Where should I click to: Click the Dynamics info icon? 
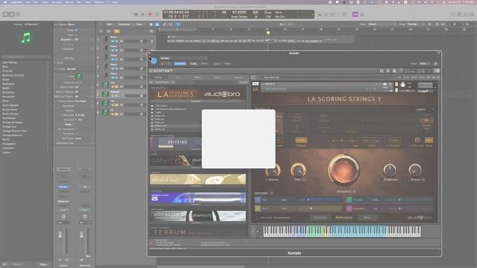(355, 192)
